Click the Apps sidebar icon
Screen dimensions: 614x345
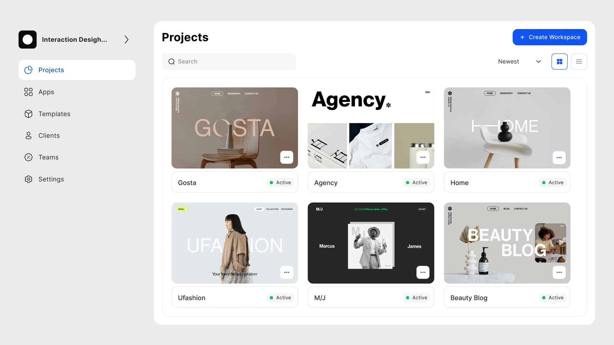[x=28, y=92]
